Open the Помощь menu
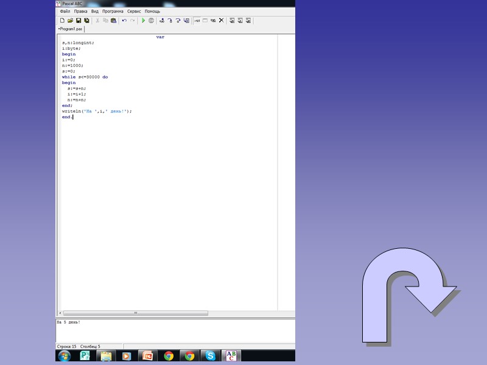487x365 pixels. tap(153, 11)
